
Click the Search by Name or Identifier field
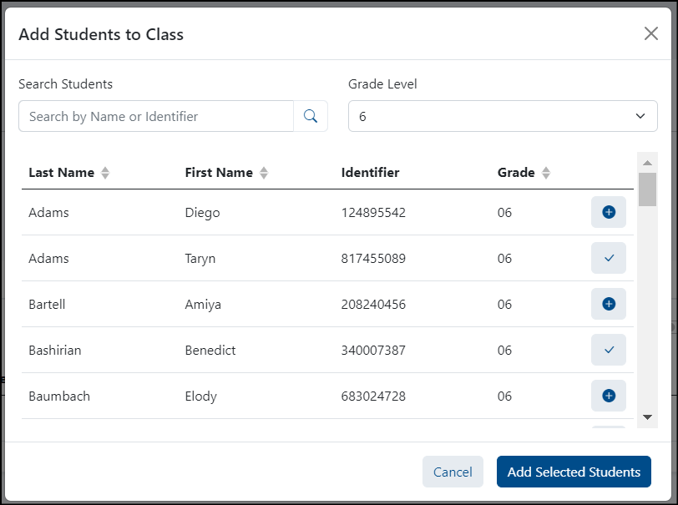(156, 117)
